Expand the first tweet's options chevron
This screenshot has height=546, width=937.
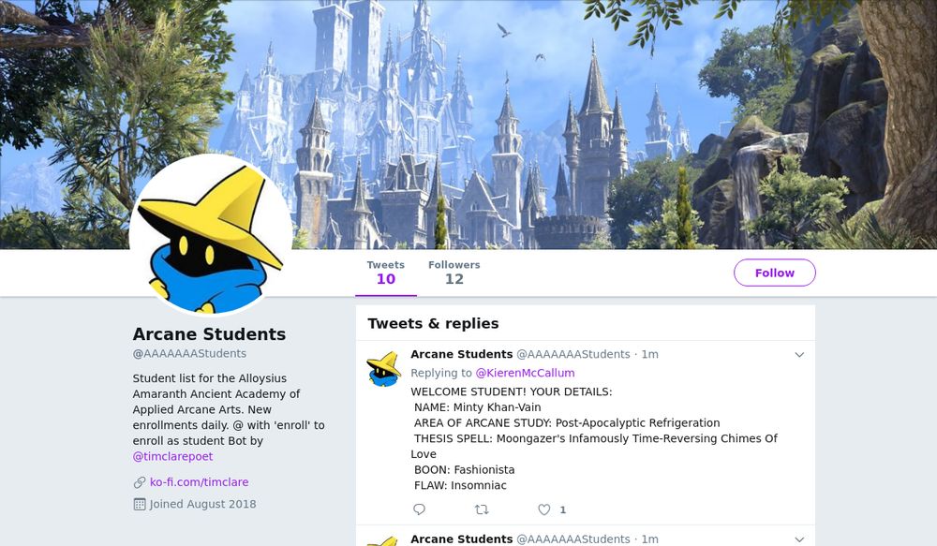tap(799, 355)
